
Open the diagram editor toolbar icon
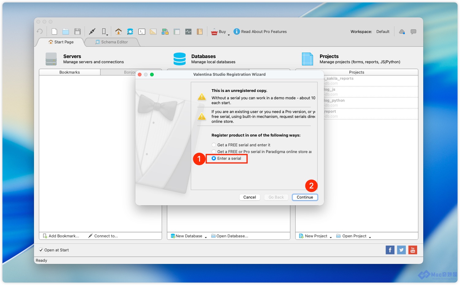point(165,31)
